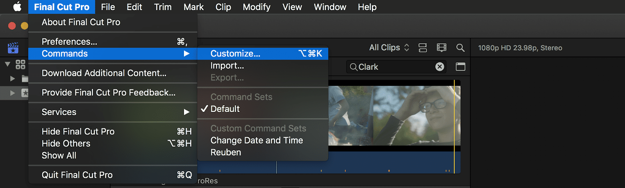
Task: Click the clip grouping and sorting icon
Action: coord(423,48)
